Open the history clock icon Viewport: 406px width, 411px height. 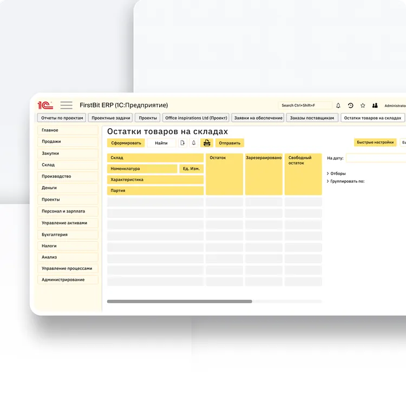point(350,105)
